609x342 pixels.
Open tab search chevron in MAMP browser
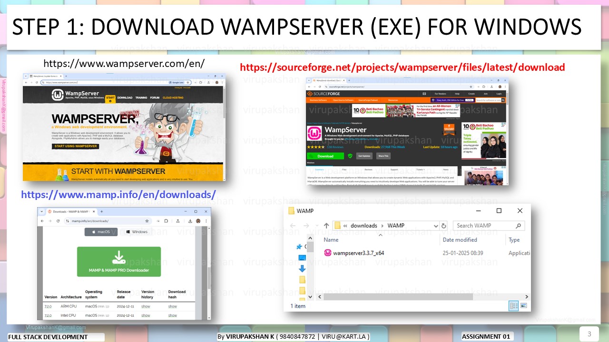(x=42, y=211)
